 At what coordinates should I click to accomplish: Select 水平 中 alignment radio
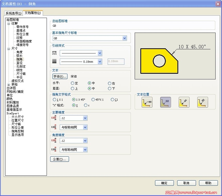[89, 83]
